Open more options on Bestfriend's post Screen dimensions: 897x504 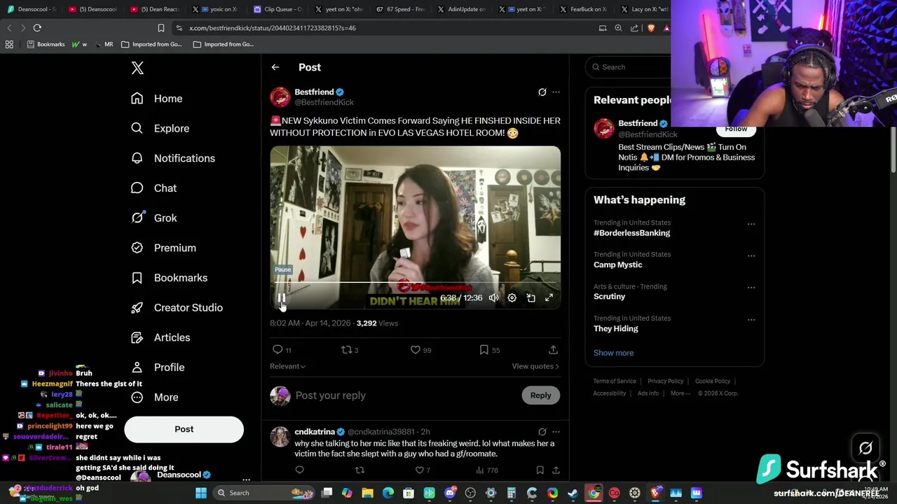click(556, 92)
